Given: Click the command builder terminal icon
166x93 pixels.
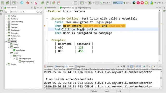Looking at the screenshot, I should pyautogui.click(x=75, y=3).
